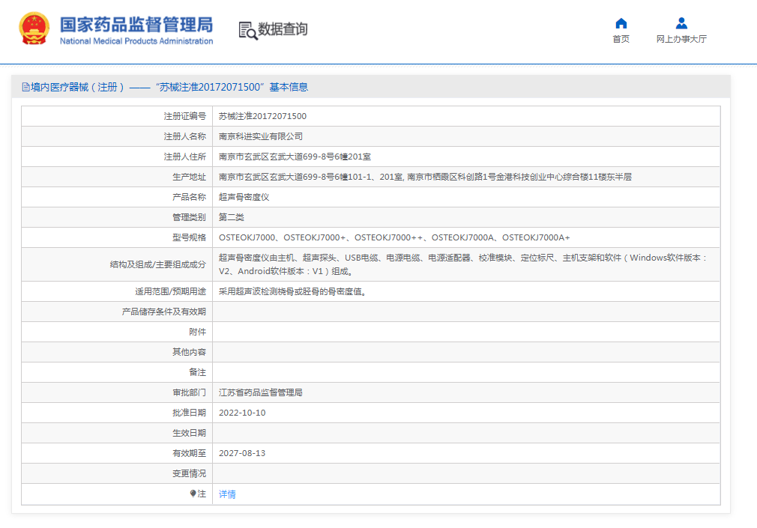Click the product name 超声骨密度仪
757x528 pixels.
[x=244, y=197]
